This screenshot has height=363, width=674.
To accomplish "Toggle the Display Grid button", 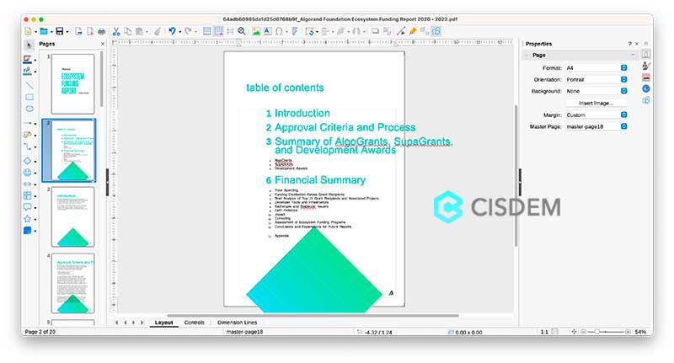I will 206,31.
